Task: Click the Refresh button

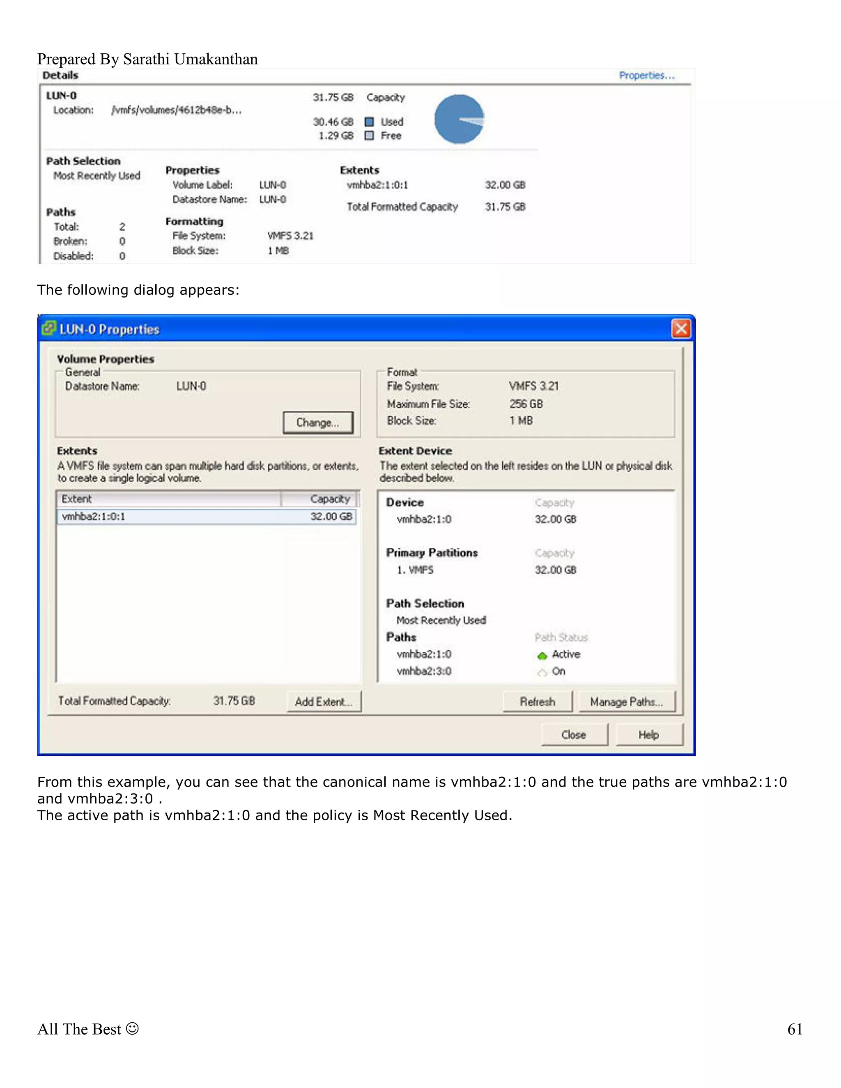Action: point(538,701)
